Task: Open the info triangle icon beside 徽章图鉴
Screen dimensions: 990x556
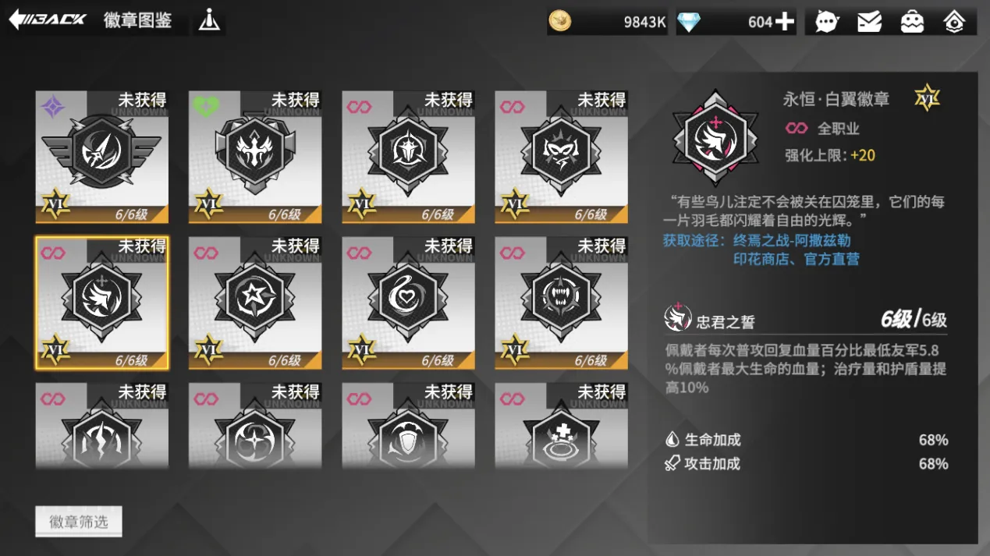Action: [209, 20]
